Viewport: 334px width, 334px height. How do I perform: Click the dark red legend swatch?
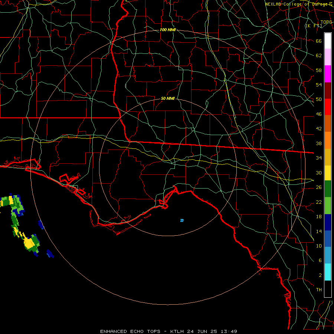click(x=328, y=91)
